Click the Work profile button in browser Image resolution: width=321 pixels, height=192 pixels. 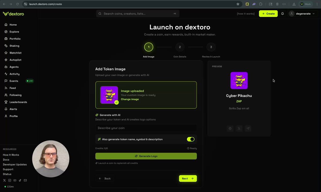pos(305,4)
